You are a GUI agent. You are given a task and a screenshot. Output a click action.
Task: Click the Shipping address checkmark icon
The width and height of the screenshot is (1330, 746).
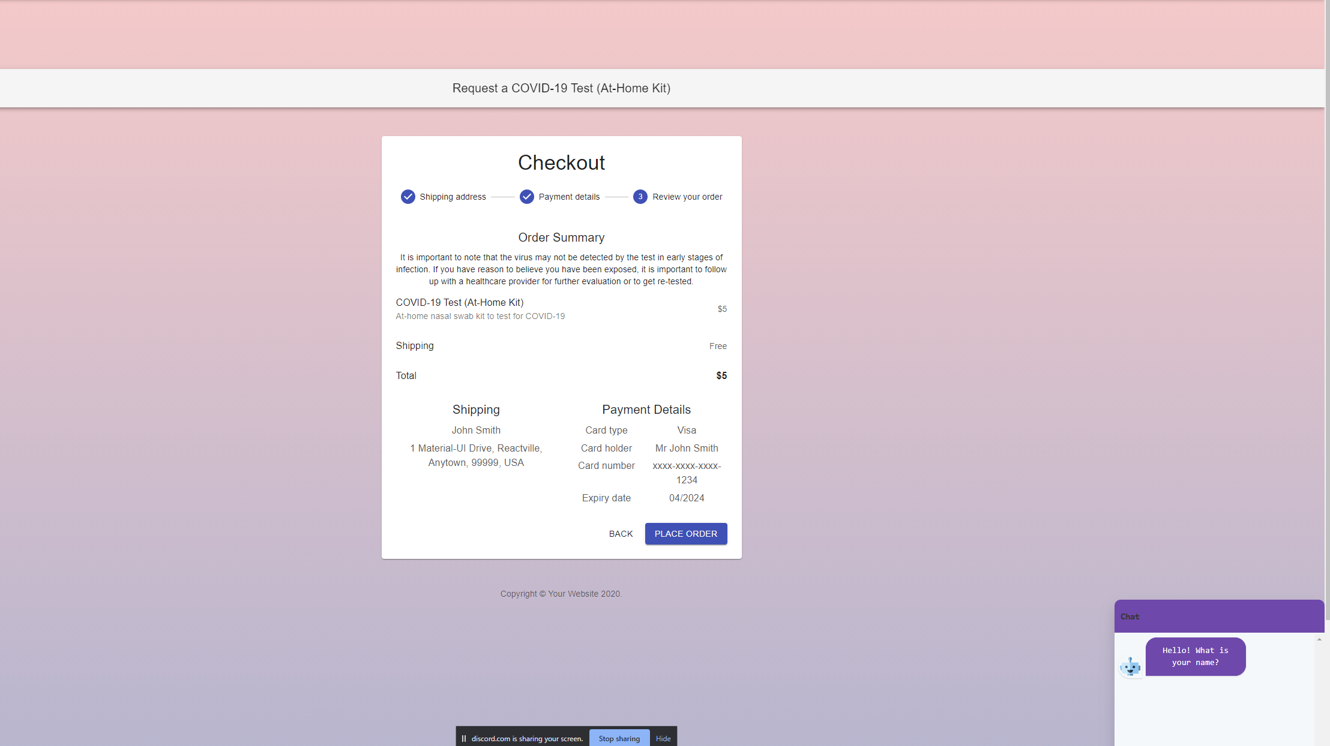pos(408,197)
